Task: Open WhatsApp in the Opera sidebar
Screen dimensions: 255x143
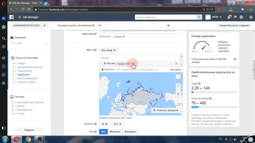Action: [x=4, y=27]
